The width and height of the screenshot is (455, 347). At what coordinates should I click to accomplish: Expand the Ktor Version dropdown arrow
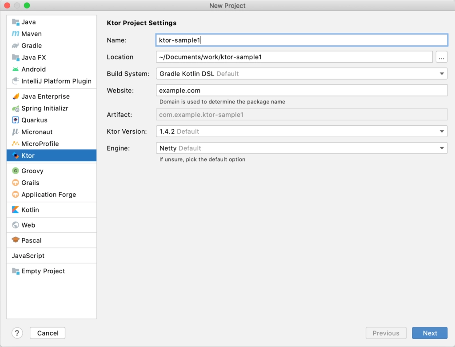point(442,132)
